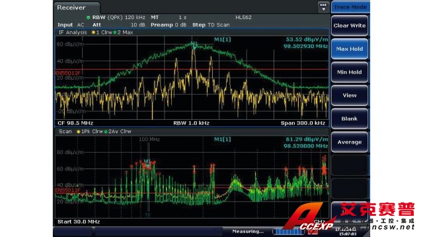Click the CF 98.5 MHz label
The height and width of the screenshot is (237, 423).
75,123
